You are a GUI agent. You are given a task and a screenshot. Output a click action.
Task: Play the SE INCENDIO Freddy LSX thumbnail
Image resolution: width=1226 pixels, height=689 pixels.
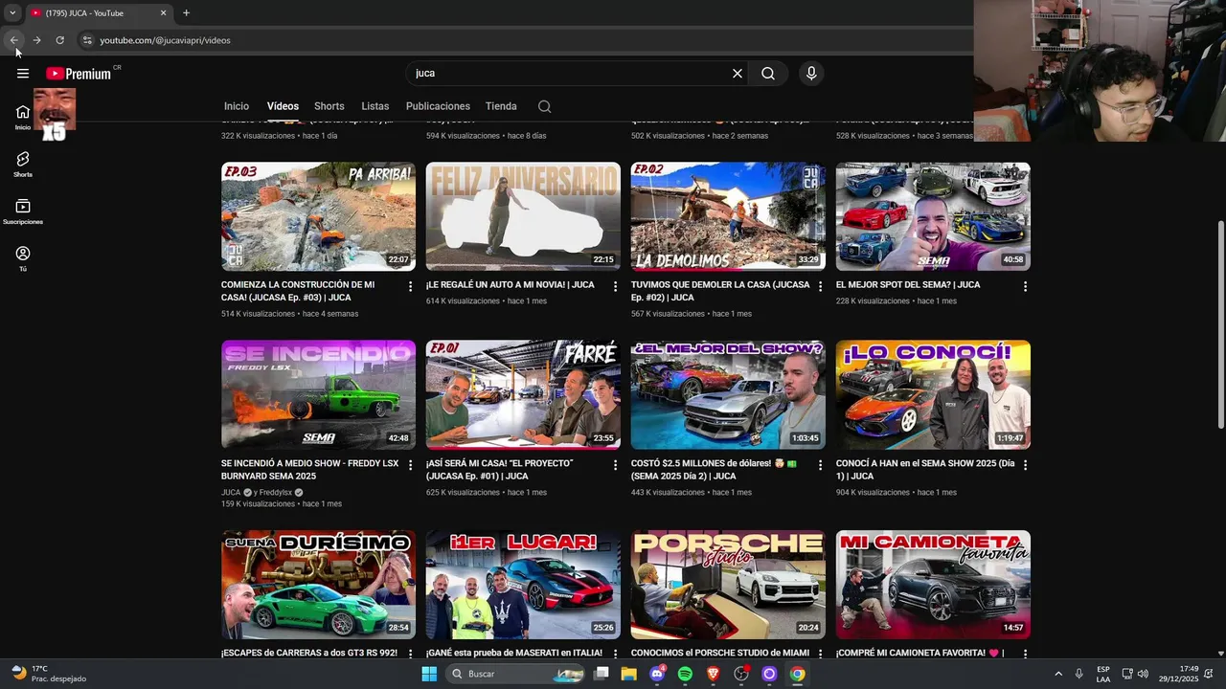tap(318, 394)
